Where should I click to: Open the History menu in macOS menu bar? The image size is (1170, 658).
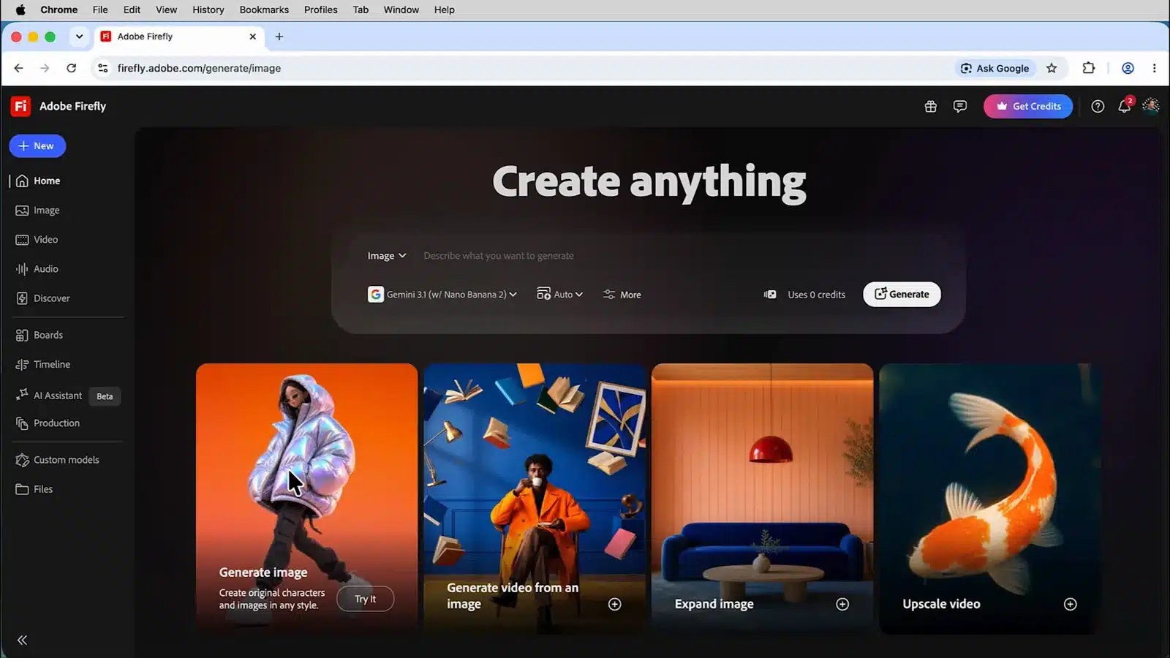pos(208,10)
